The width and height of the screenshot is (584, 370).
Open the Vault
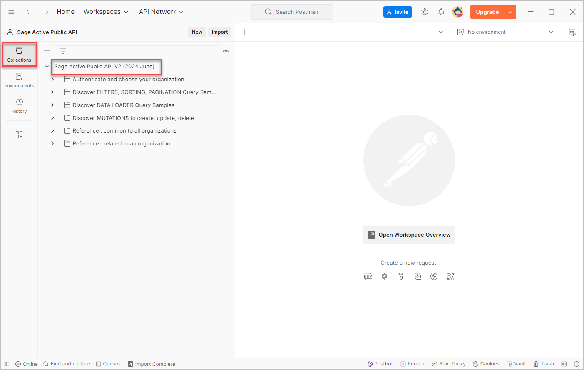pos(517,364)
